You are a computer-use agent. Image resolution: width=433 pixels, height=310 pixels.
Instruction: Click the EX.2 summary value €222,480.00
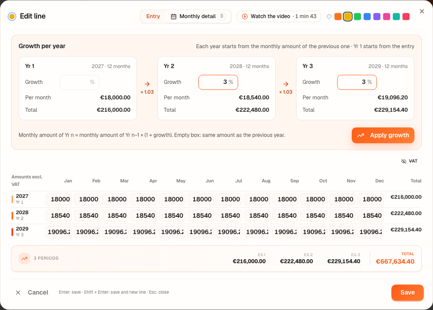[296, 261]
